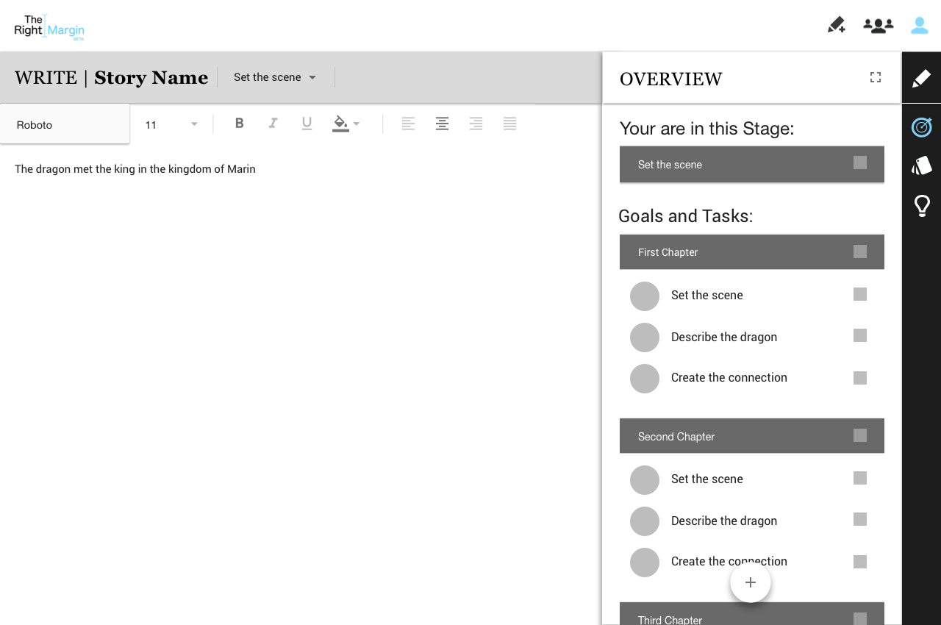Viewport: 941px width, 625px height.
Task: Mark Second Chapter as complete
Action: (860, 435)
